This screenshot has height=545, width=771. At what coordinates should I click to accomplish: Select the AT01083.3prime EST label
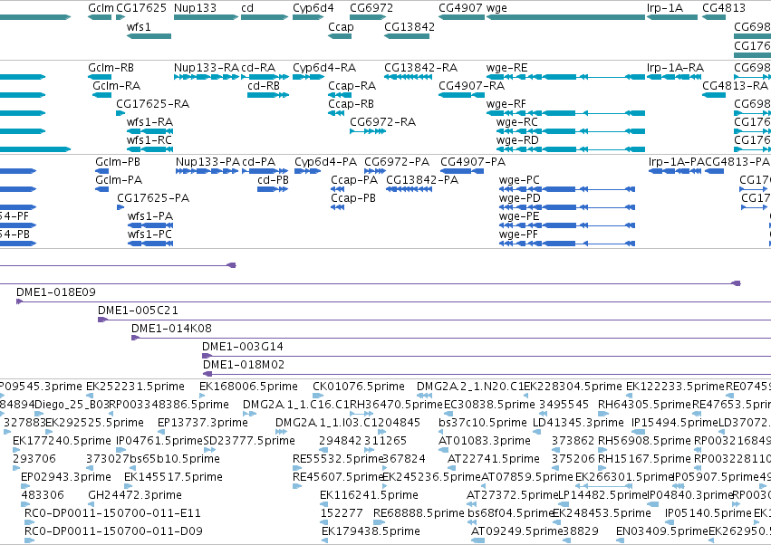[x=485, y=441]
